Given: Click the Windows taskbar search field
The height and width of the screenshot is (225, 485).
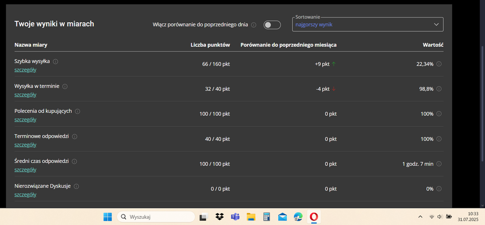Looking at the screenshot, I should [x=156, y=217].
